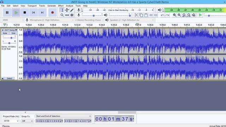Click the Redo arrow icon

click(x=167, y=15)
